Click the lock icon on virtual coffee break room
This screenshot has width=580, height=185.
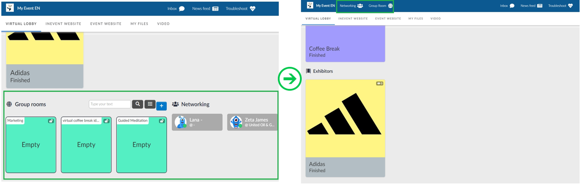pos(107,121)
